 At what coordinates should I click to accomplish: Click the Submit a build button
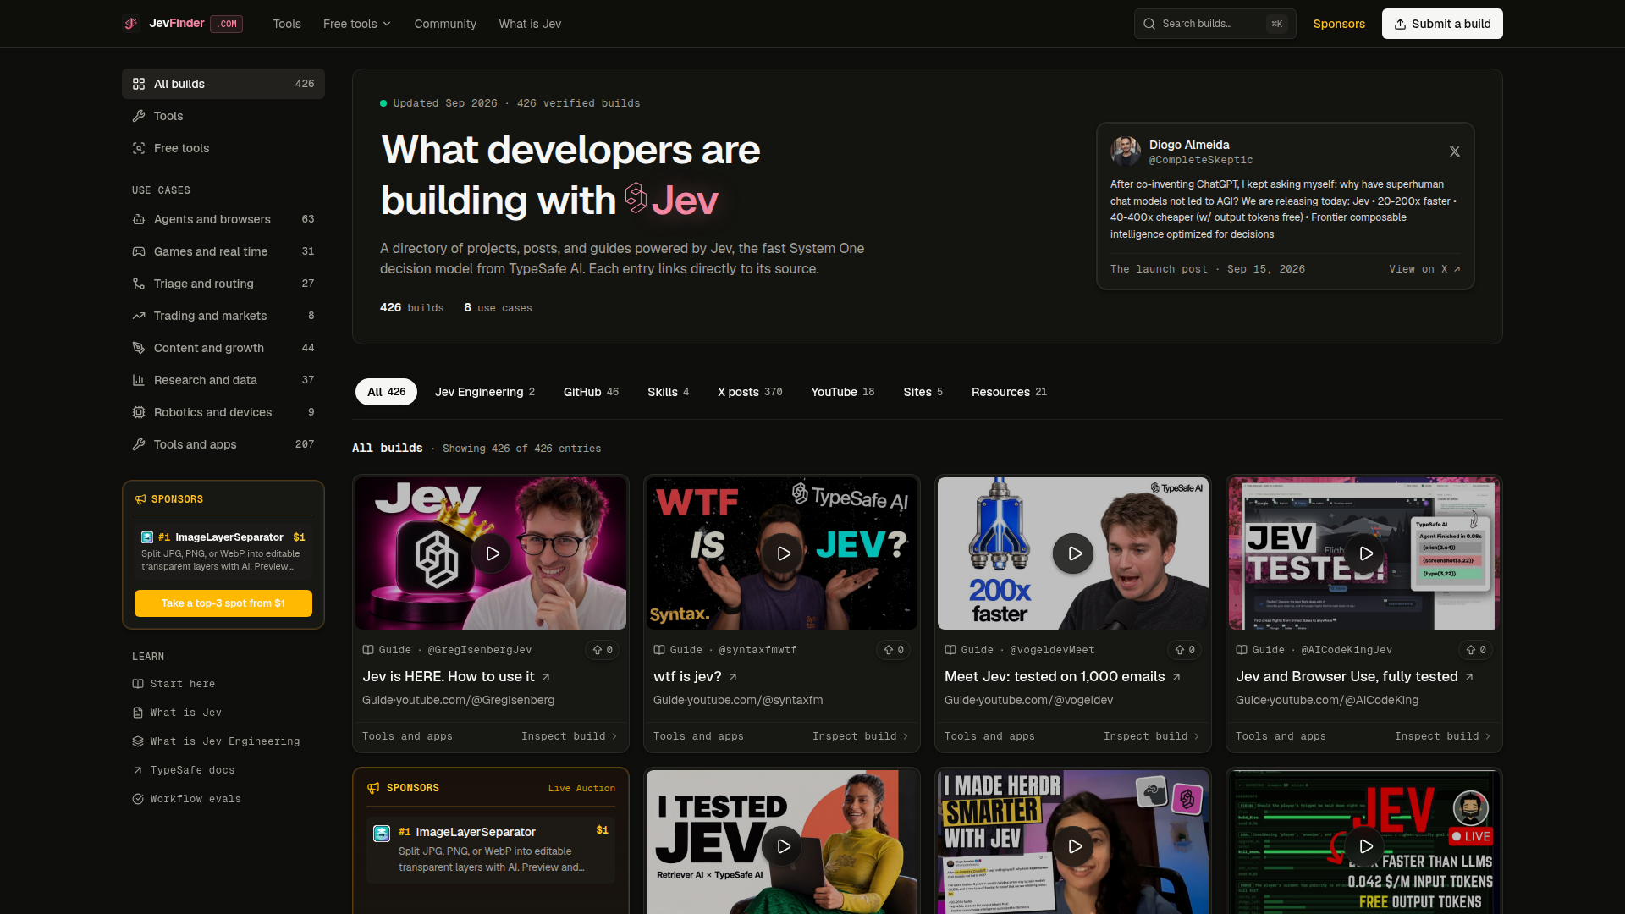pos(1442,24)
